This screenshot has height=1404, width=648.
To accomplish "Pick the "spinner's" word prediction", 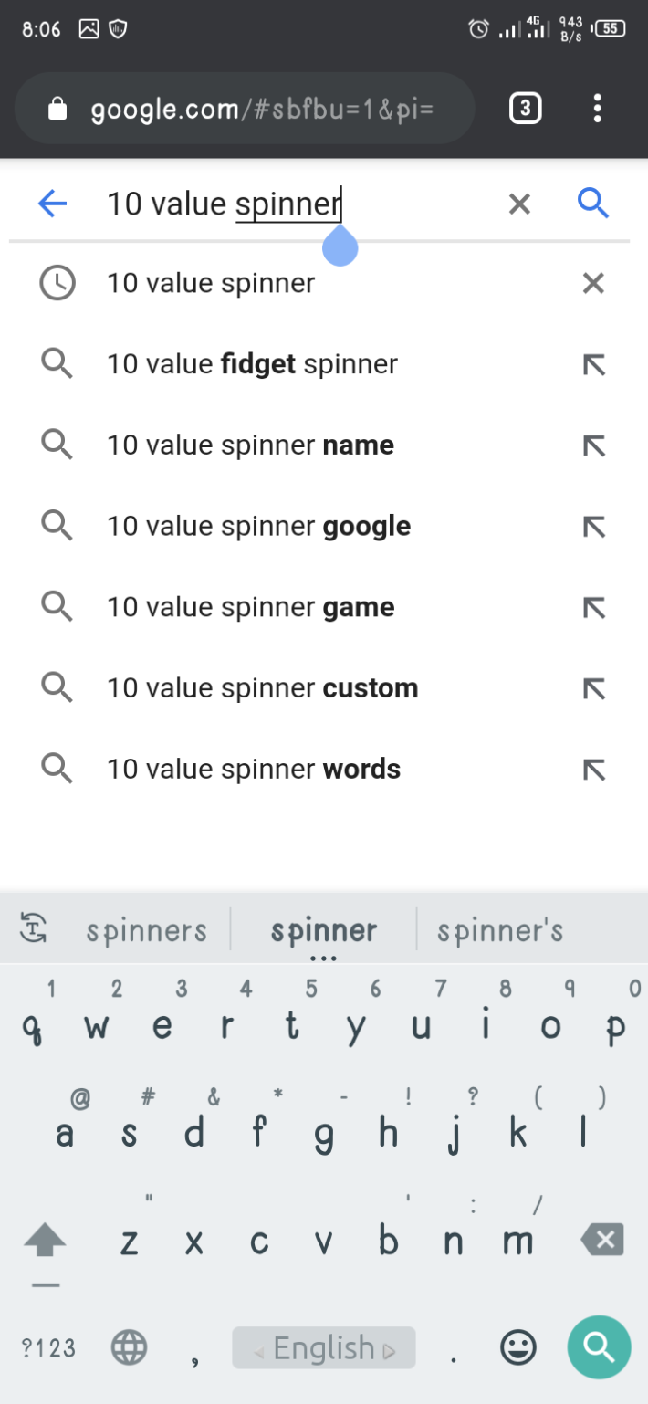I will (x=500, y=931).
